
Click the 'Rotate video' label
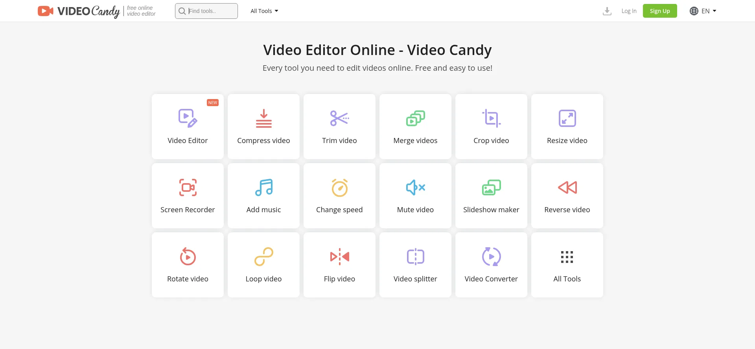(x=188, y=279)
